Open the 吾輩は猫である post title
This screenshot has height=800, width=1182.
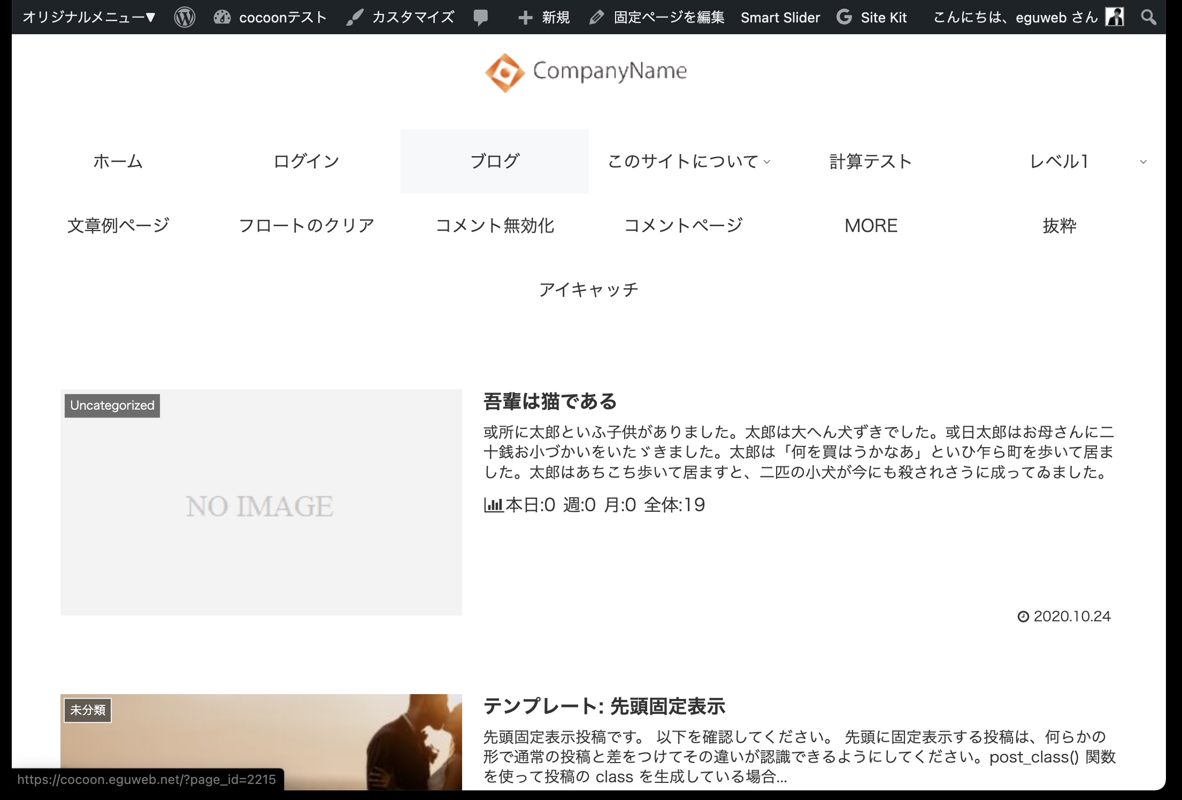(x=550, y=401)
